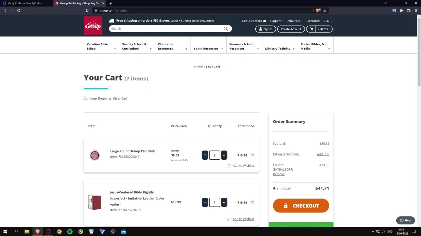Go to Home breadcrumb
The image size is (421, 236).
tap(198, 67)
